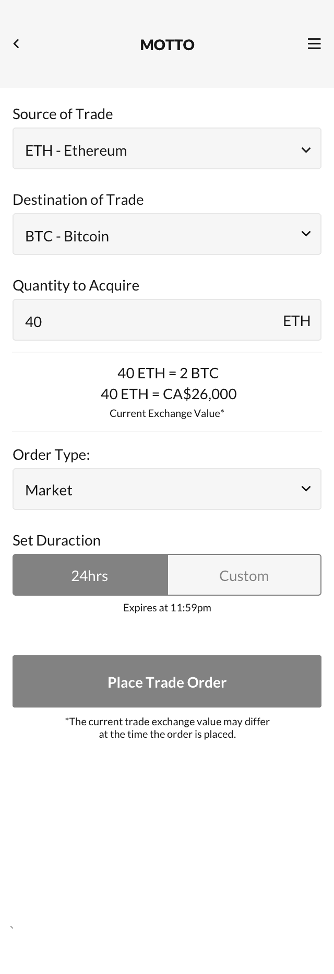
Task: Focus the Quantity to Acquire input field
Action: click(167, 320)
